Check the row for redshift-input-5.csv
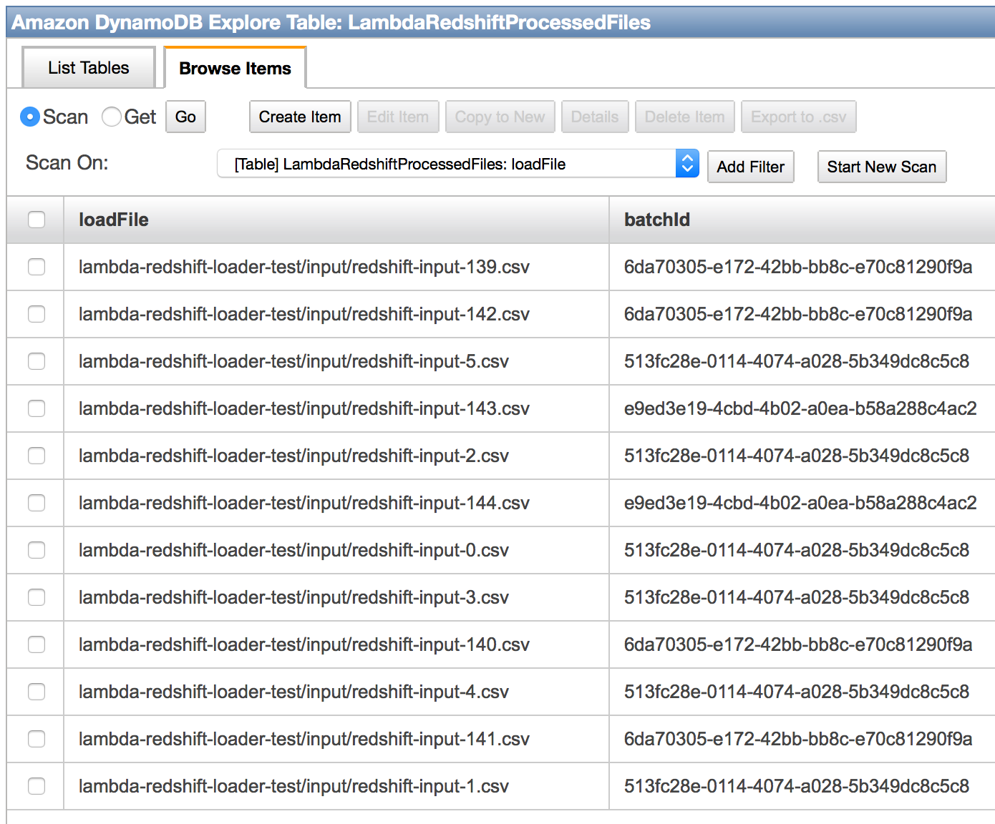This screenshot has width=995, height=824. (37, 361)
